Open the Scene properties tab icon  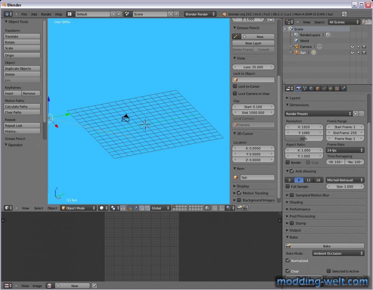[305, 89]
